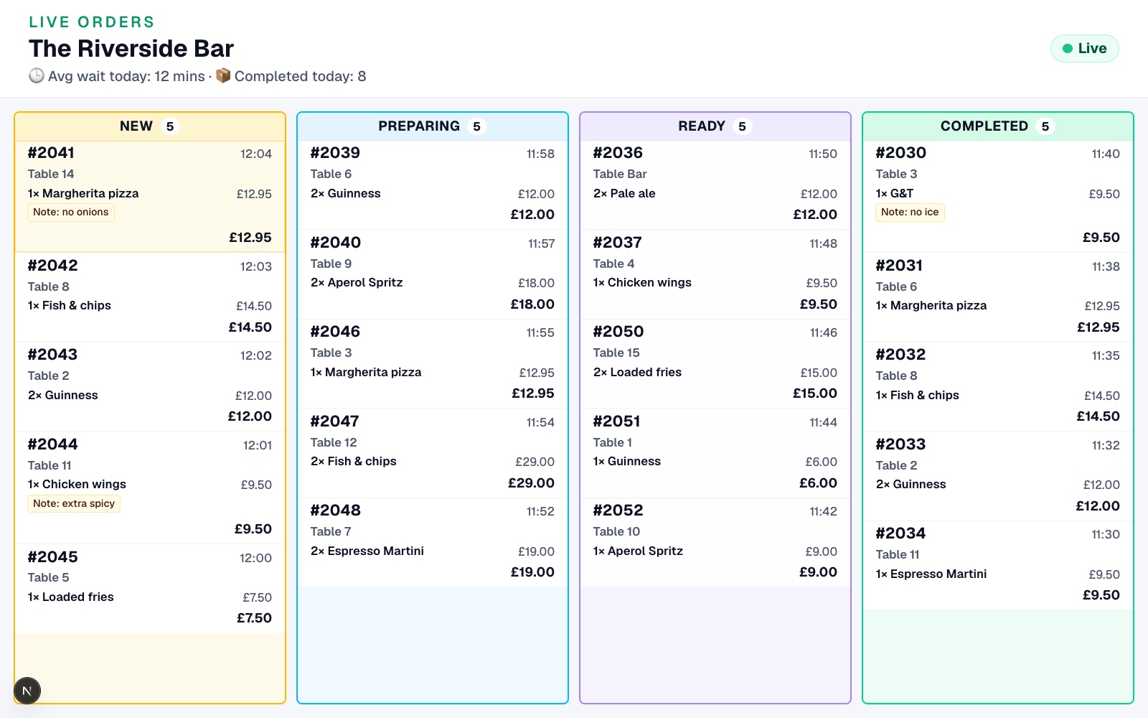
Task: Click the Next.js dev tools badge icon
Action: (x=27, y=691)
